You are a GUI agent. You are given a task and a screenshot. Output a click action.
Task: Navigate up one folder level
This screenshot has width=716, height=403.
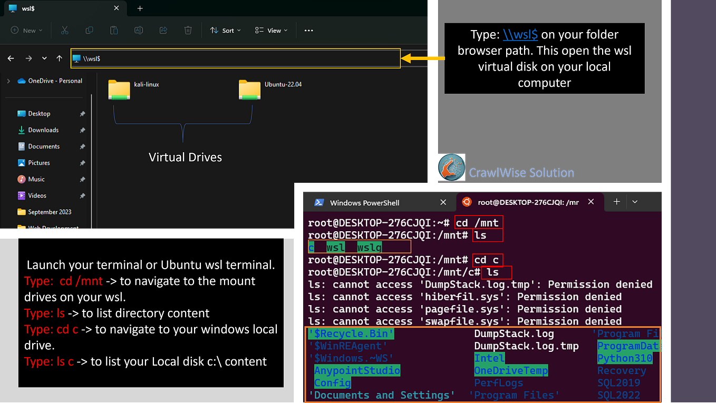pyautogui.click(x=59, y=58)
